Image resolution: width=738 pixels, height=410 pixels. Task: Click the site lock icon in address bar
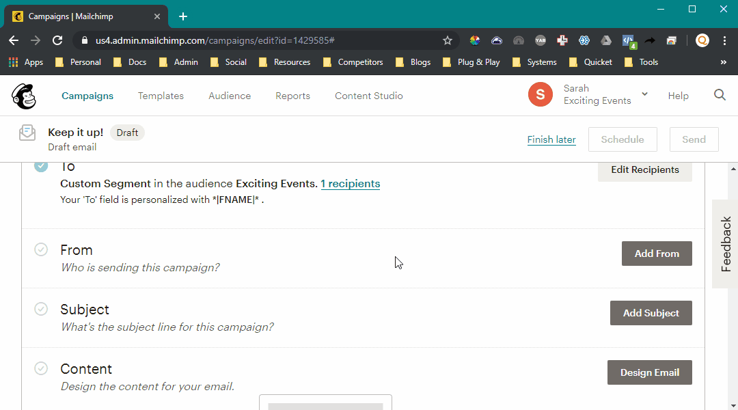point(85,40)
